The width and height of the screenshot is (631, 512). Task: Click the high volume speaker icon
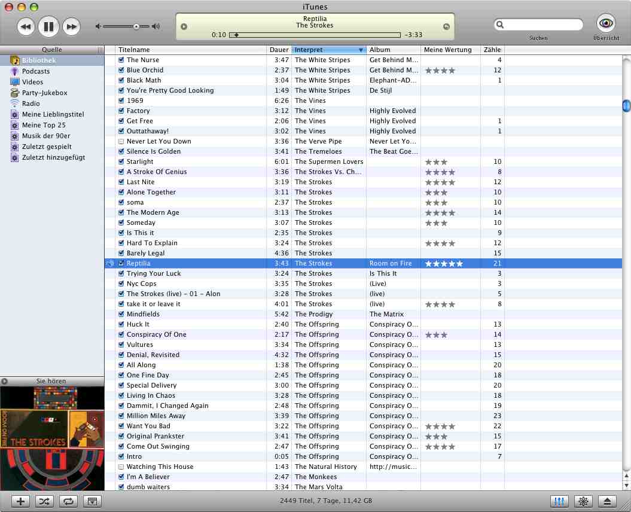pos(156,26)
